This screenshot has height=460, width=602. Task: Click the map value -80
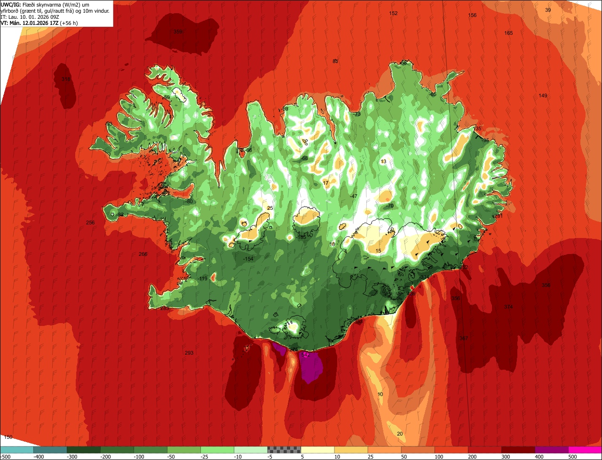189,202
